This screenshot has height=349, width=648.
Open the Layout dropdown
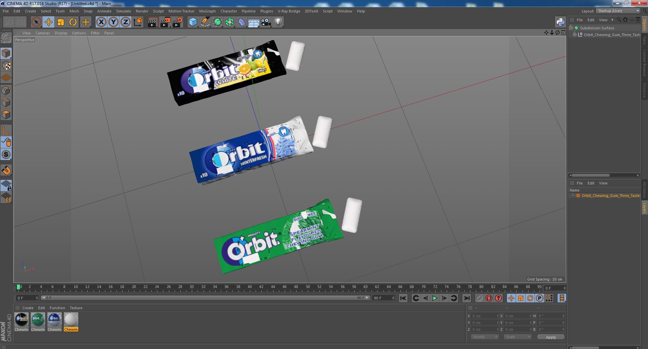[618, 11]
